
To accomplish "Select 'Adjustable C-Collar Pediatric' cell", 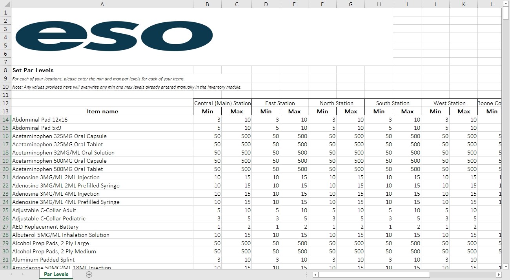I will [102, 218].
